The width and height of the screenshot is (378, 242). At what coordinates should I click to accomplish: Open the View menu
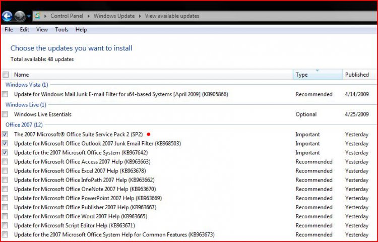coord(42,30)
